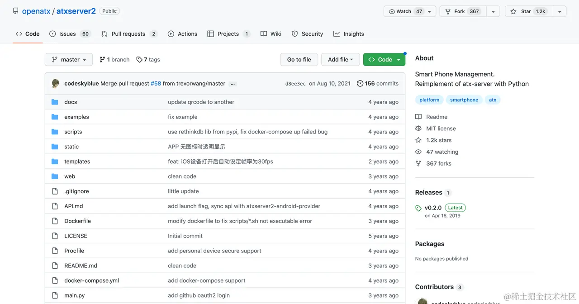The width and height of the screenshot is (579, 304).
Task: Open pull request #58 link
Action: 156,84
